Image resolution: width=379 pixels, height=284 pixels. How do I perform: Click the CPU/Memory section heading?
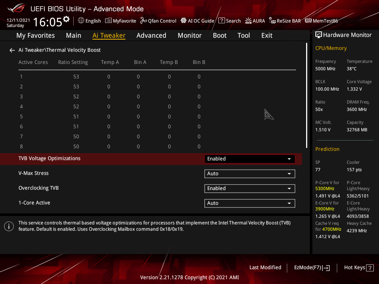pos(331,48)
